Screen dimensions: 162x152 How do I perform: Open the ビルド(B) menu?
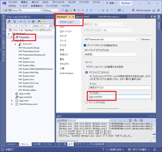(72, 2)
